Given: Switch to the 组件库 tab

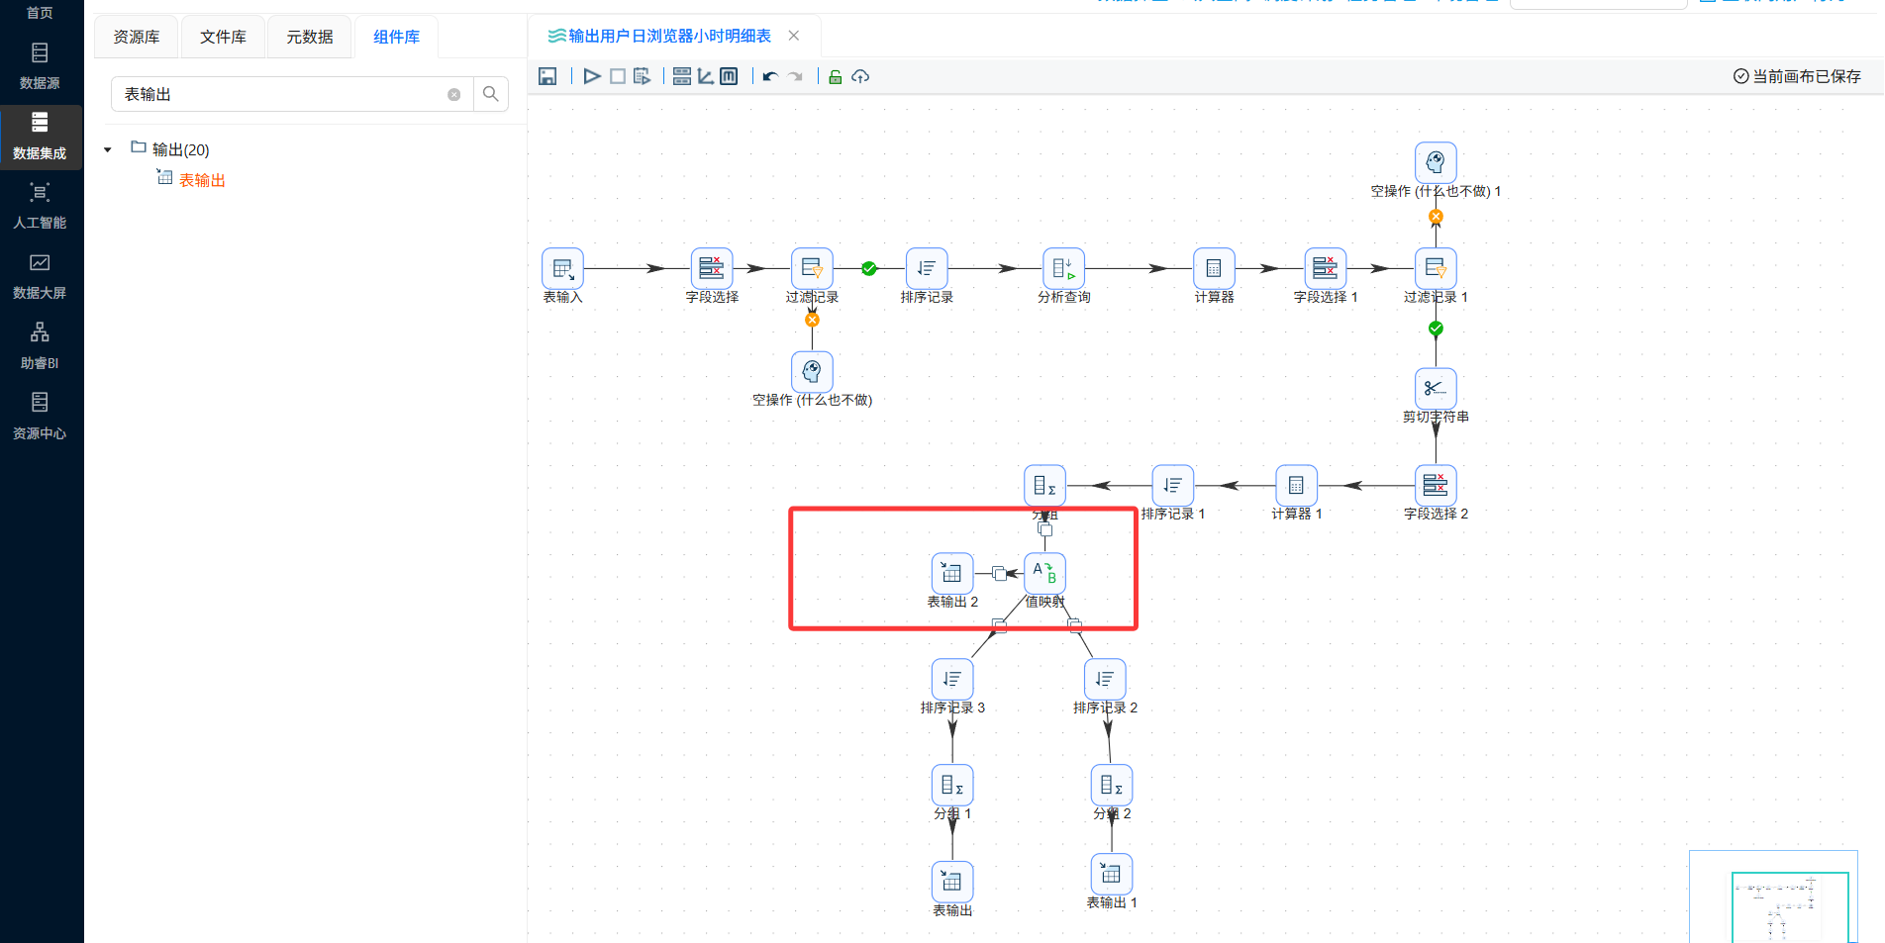Looking at the screenshot, I should coord(396,37).
